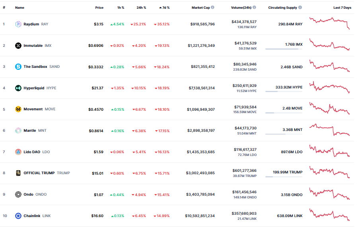Viewport: 358px width, 227px height.
Task: Click Raydium 7d change 35.12%
Action: point(162,24)
